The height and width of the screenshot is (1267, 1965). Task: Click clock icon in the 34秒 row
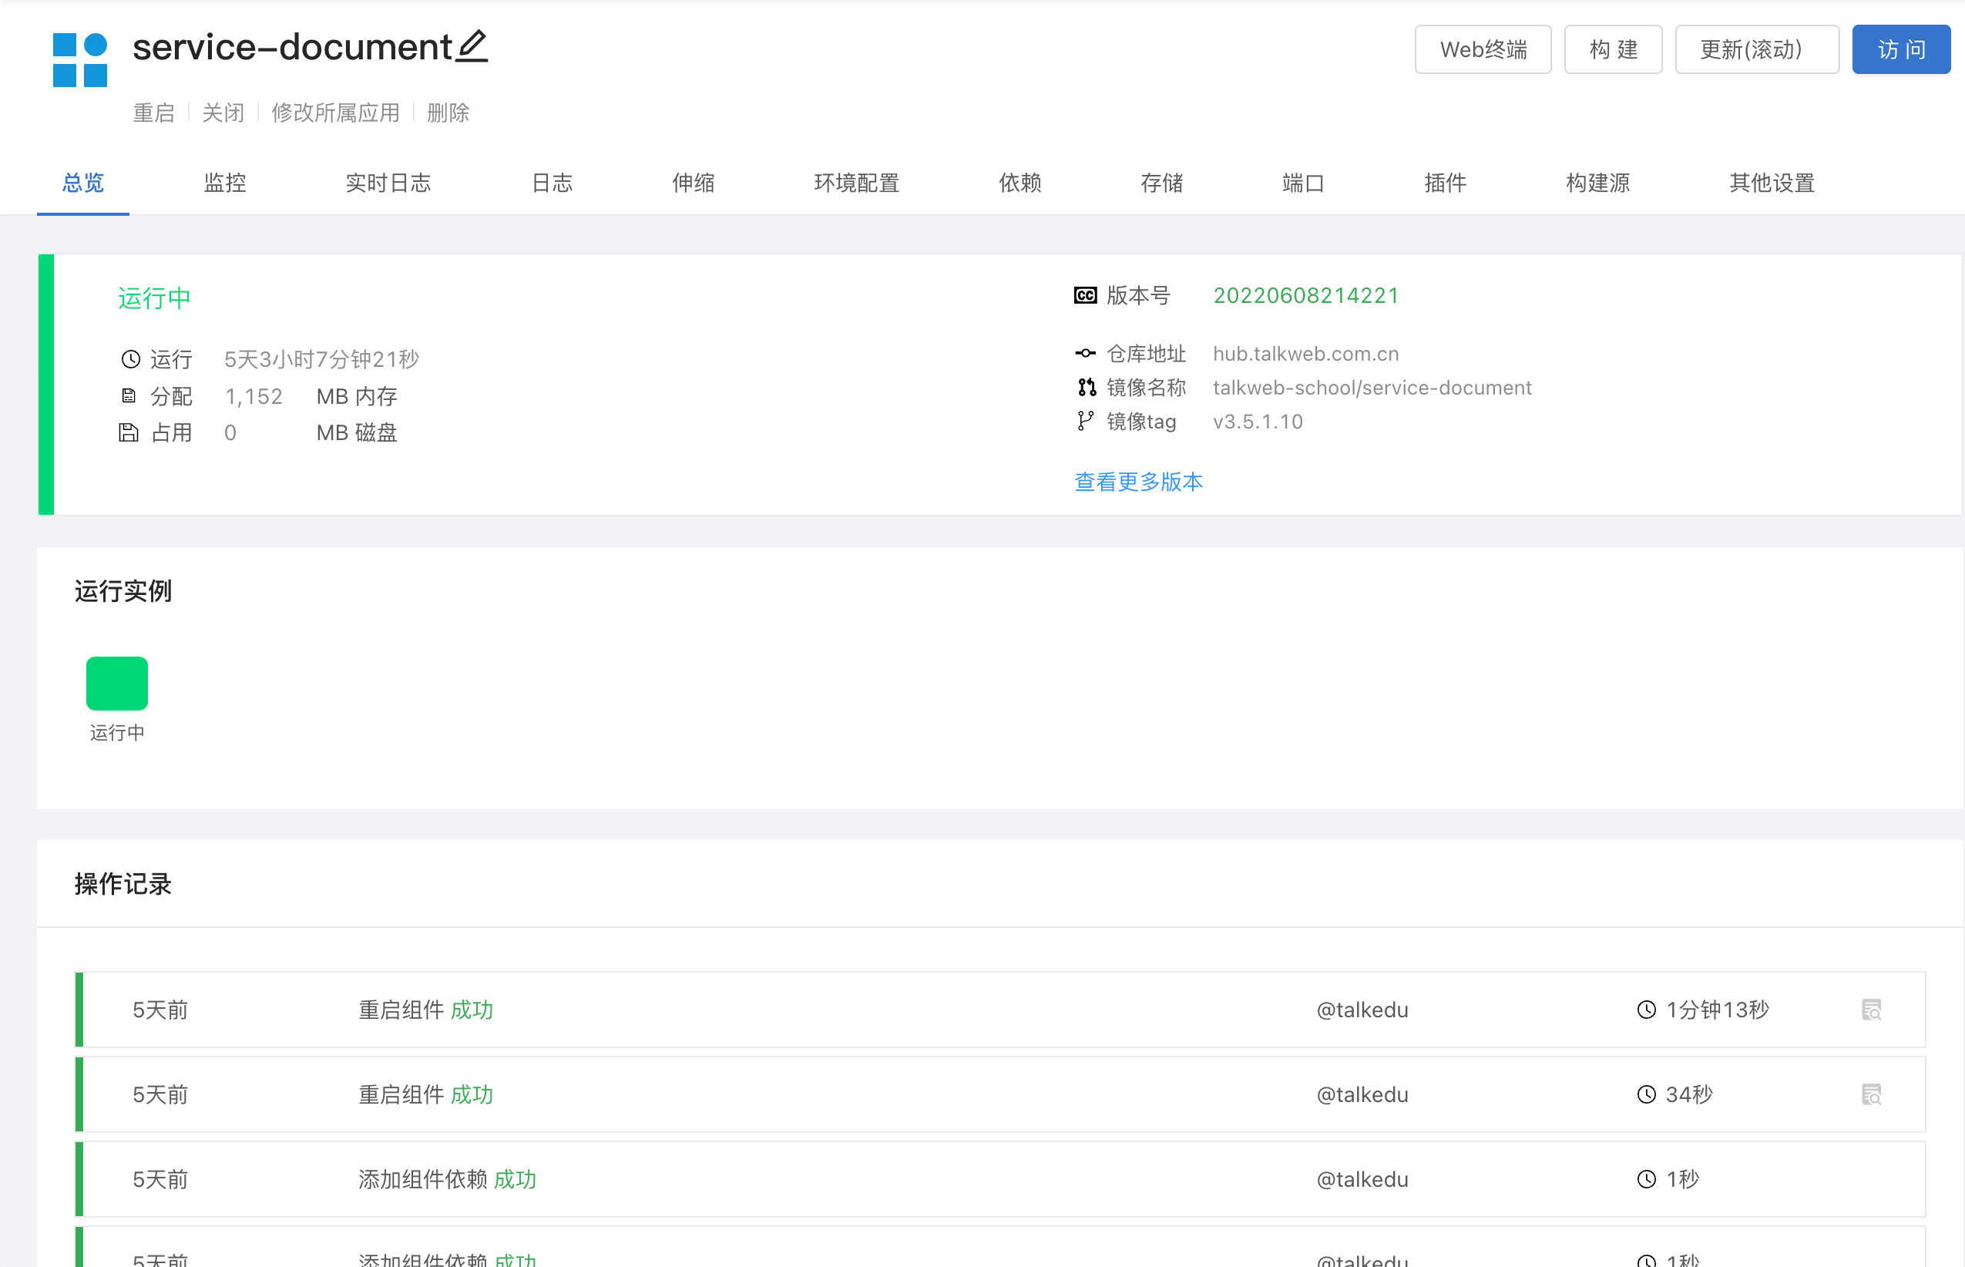tap(1646, 1094)
